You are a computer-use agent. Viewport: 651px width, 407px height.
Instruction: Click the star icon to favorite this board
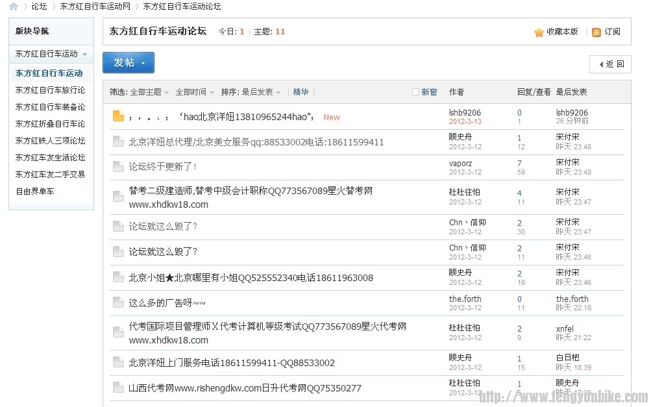point(539,32)
